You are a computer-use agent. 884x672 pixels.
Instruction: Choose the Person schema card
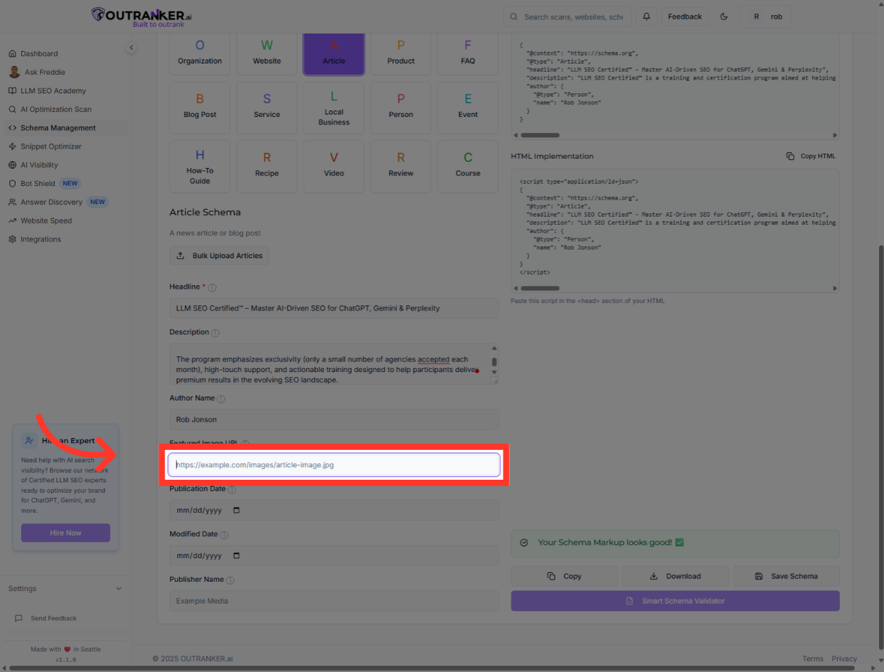point(401,108)
